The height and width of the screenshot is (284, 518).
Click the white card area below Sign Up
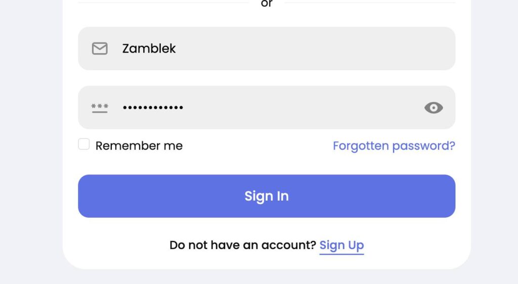(267, 262)
